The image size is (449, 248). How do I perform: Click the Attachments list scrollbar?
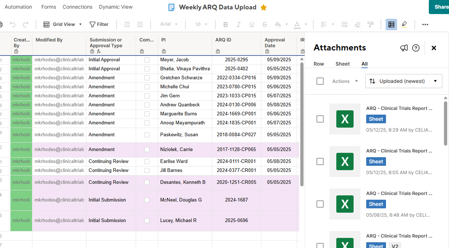coord(445,123)
